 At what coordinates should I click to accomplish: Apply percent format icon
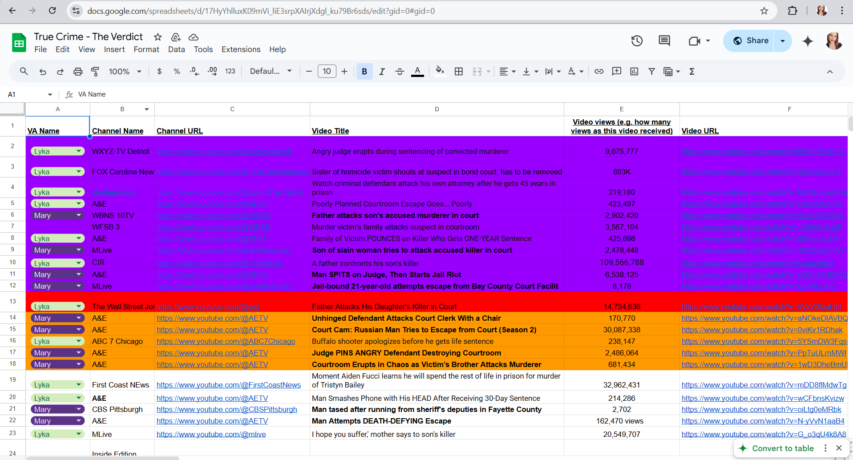coord(177,71)
